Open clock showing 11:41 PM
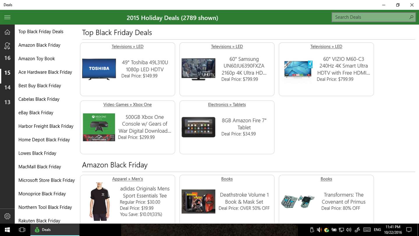419x236 pixels. [x=393, y=230]
